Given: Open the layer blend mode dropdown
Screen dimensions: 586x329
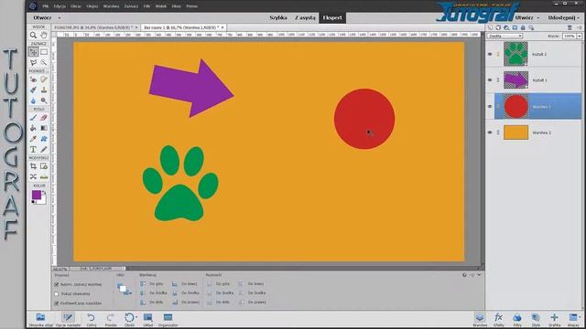Looking at the screenshot, I should point(505,37).
